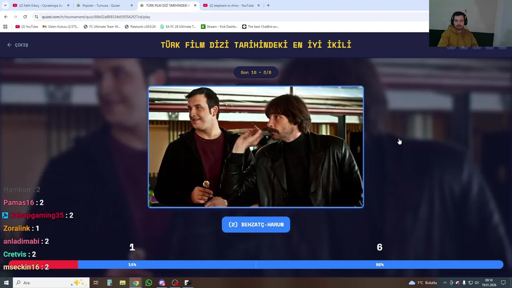
Task: Click the red 14% vote bar
Action: (43, 264)
